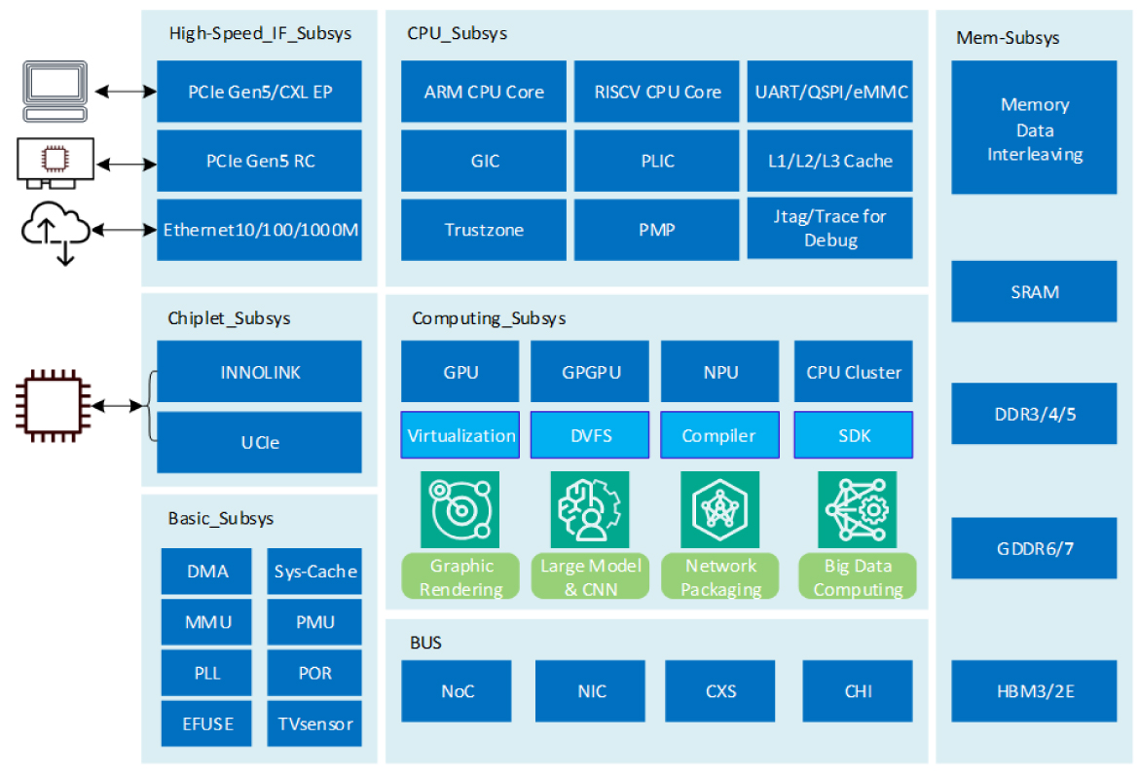The width and height of the screenshot is (1139, 777).
Task: Click the laptop computer icon
Action: click(x=55, y=92)
